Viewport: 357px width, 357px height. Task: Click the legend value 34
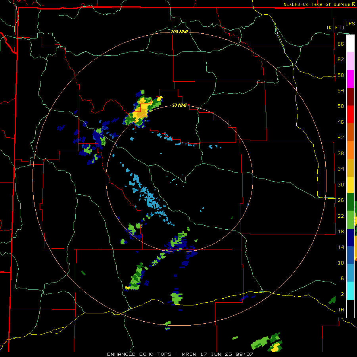tap(341, 169)
